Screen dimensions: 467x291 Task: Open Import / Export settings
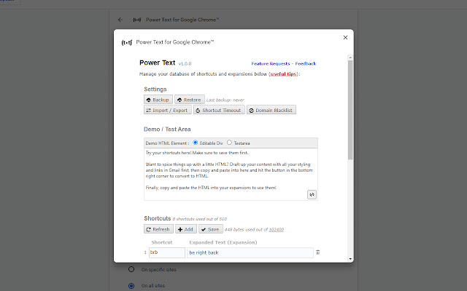pyautogui.click(x=168, y=110)
